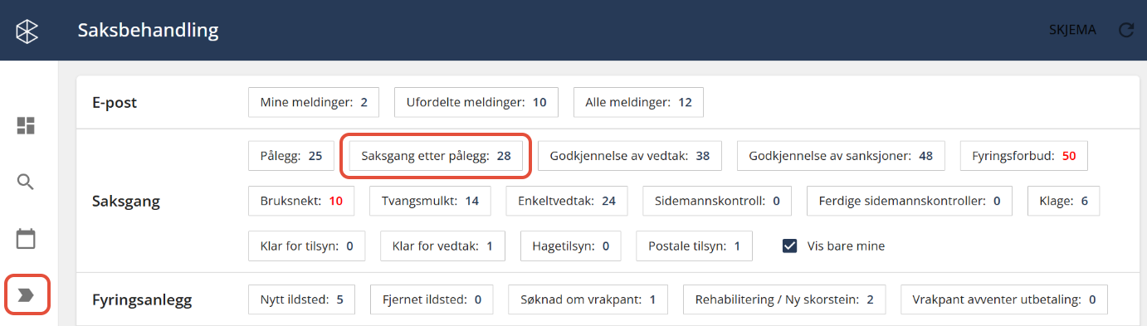This screenshot has width=1147, height=326.
Task: Open Sidemannskontroll: 0
Action: pyautogui.click(x=717, y=201)
